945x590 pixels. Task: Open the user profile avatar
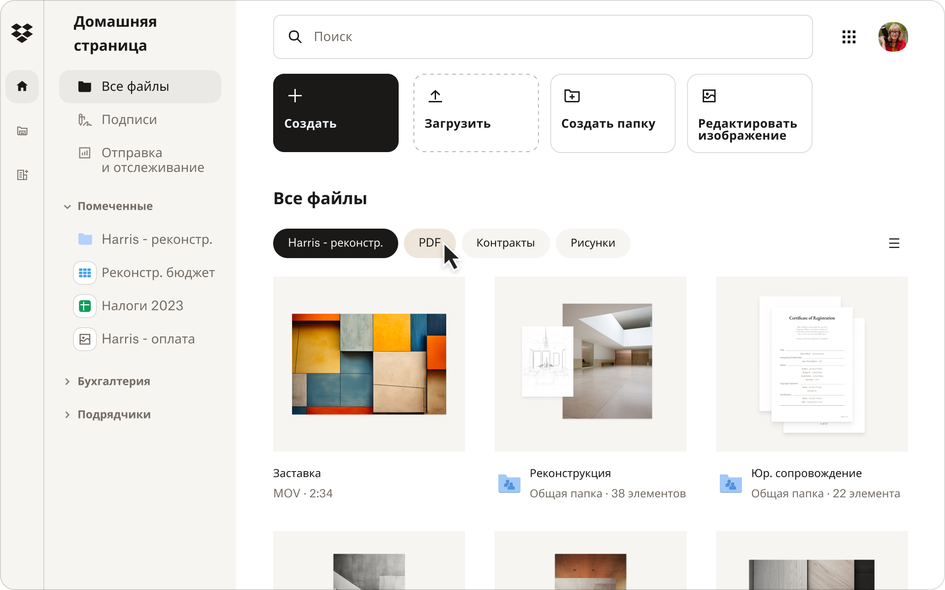(x=893, y=37)
